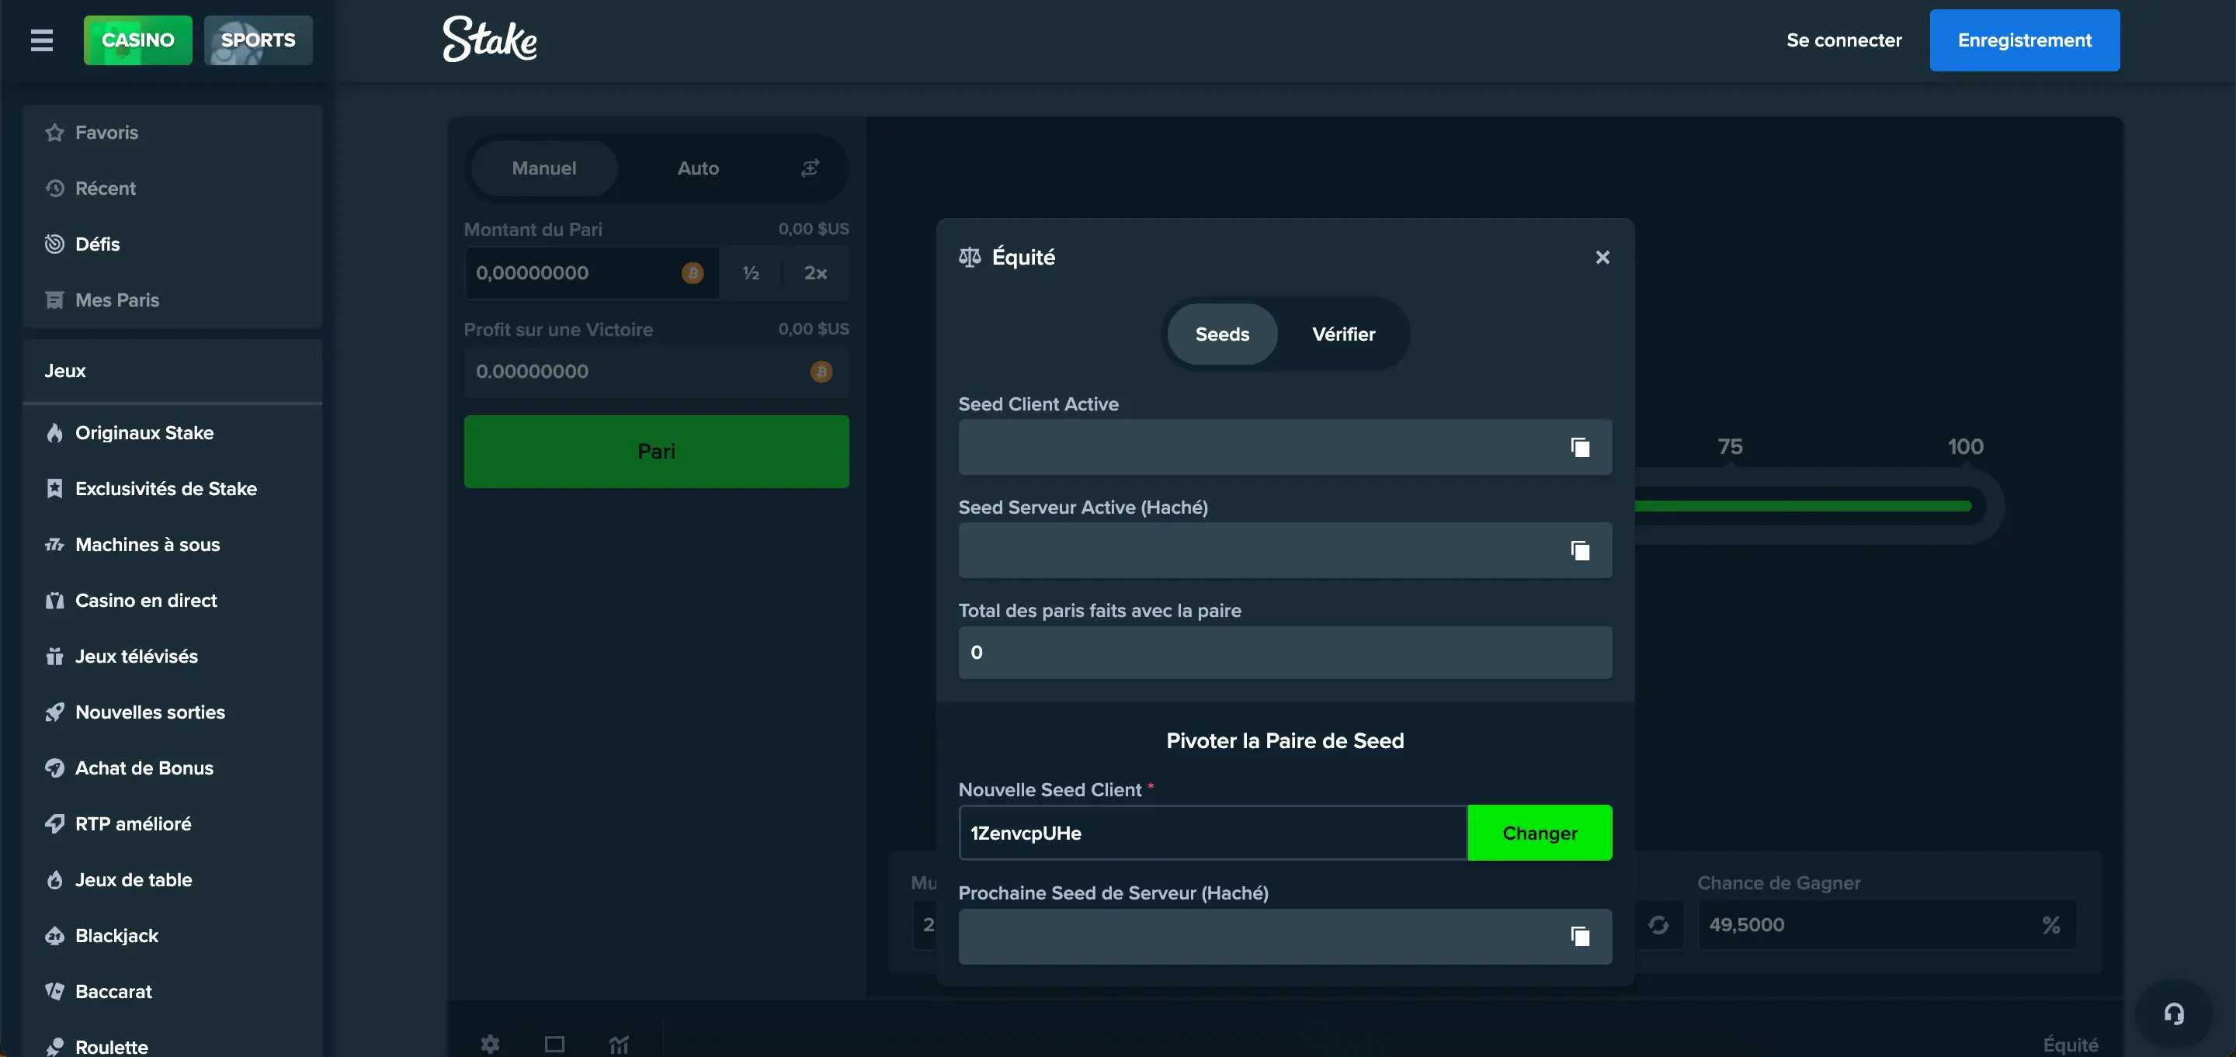The width and height of the screenshot is (2236, 1057).
Task: Toggle theatre mode rectangle icon
Action: [x=554, y=1044]
